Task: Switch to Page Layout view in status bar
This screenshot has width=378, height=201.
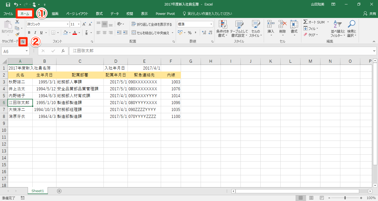Action: [x=311, y=198]
